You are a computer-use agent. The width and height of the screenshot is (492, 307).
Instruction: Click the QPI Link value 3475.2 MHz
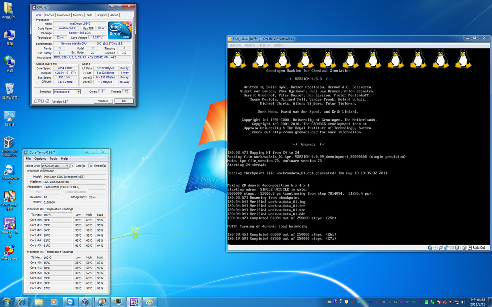click(x=65, y=82)
